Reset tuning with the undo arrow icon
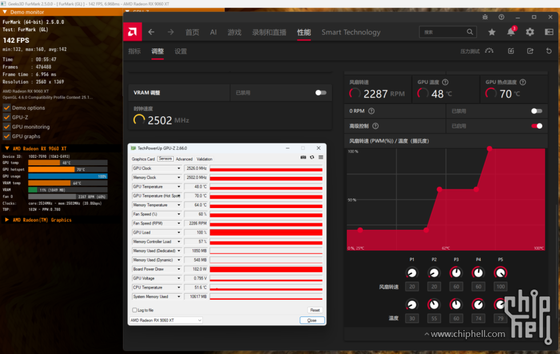This screenshot has width=560, height=354. (549, 51)
